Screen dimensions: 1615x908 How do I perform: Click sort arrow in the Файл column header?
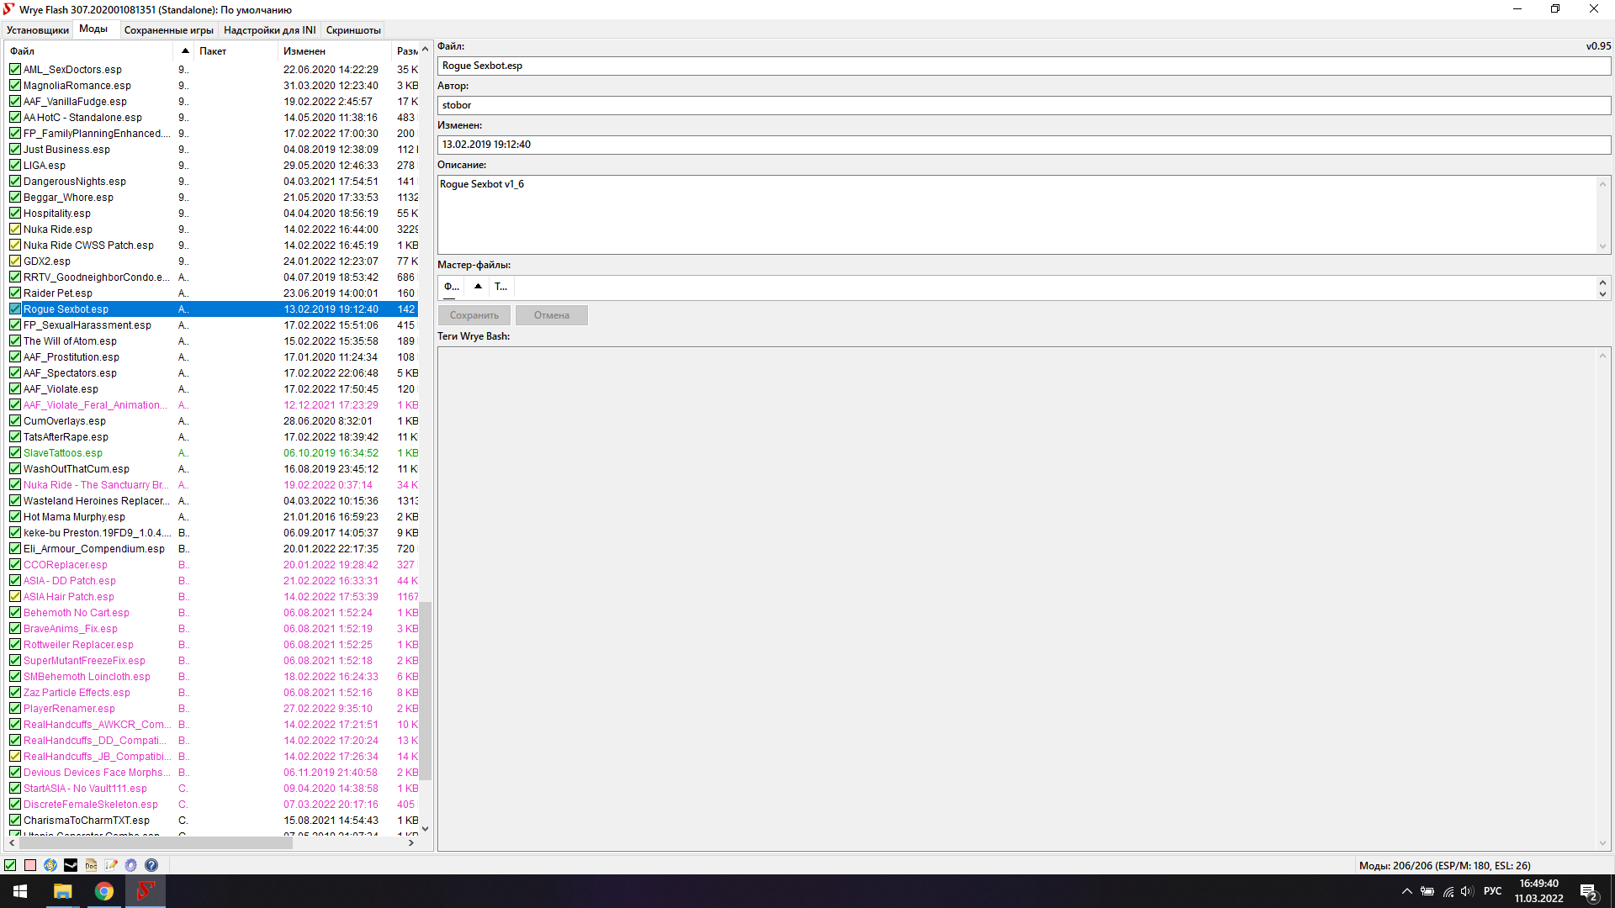click(185, 51)
